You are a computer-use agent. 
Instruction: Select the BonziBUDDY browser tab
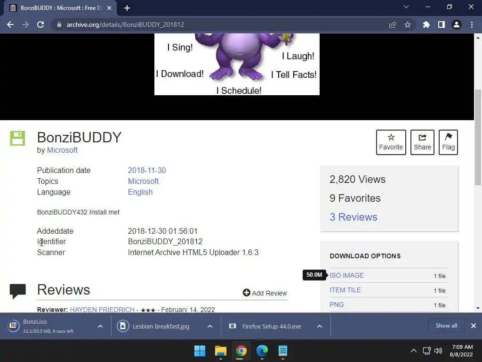pos(60,8)
